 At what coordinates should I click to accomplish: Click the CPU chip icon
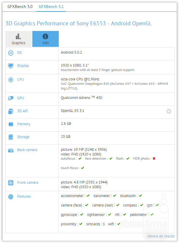pos(11,80)
